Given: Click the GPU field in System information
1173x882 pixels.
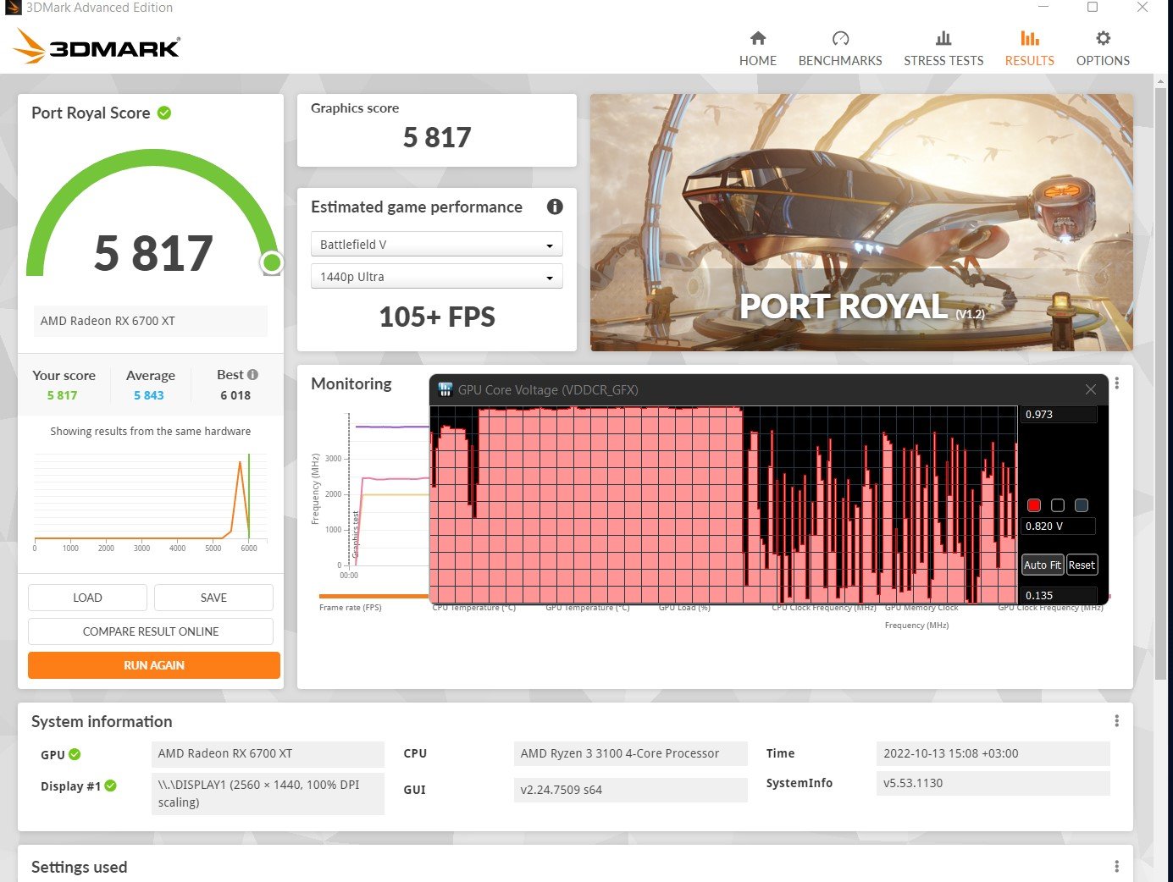Looking at the screenshot, I should pos(268,753).
